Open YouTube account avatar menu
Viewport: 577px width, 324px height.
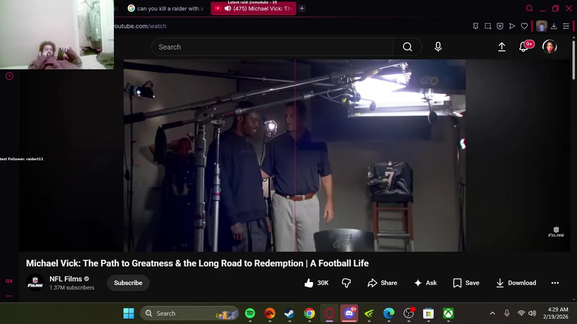coord(550,47)
